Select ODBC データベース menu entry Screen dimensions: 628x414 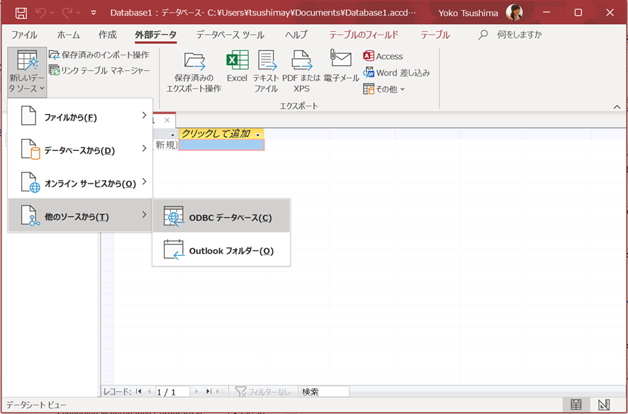click(221, 216)
